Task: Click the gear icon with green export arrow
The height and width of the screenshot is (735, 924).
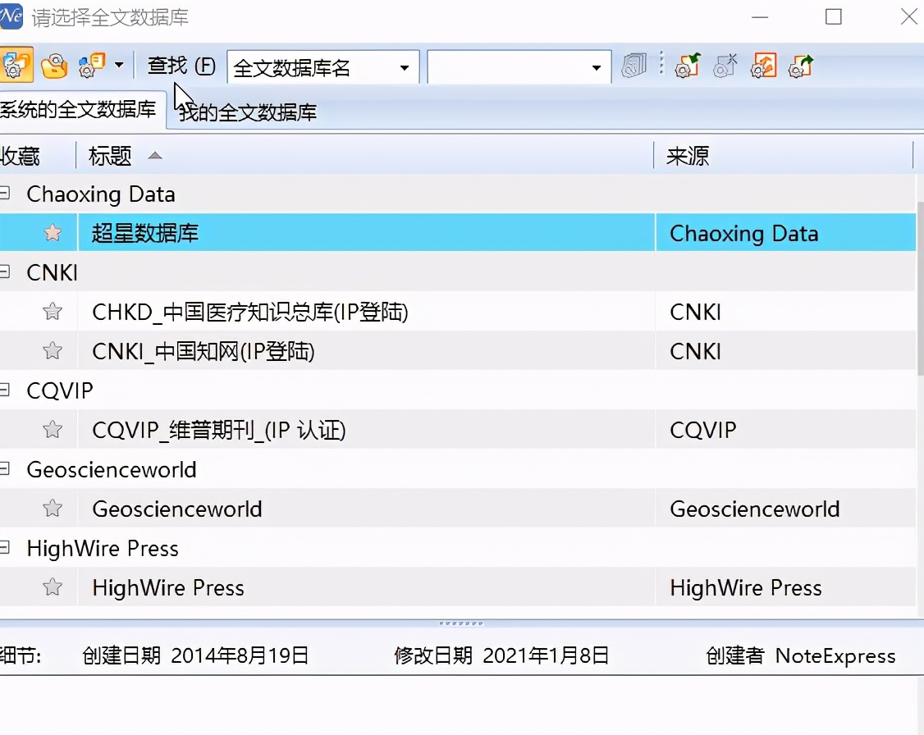Action: click(801, 66)
